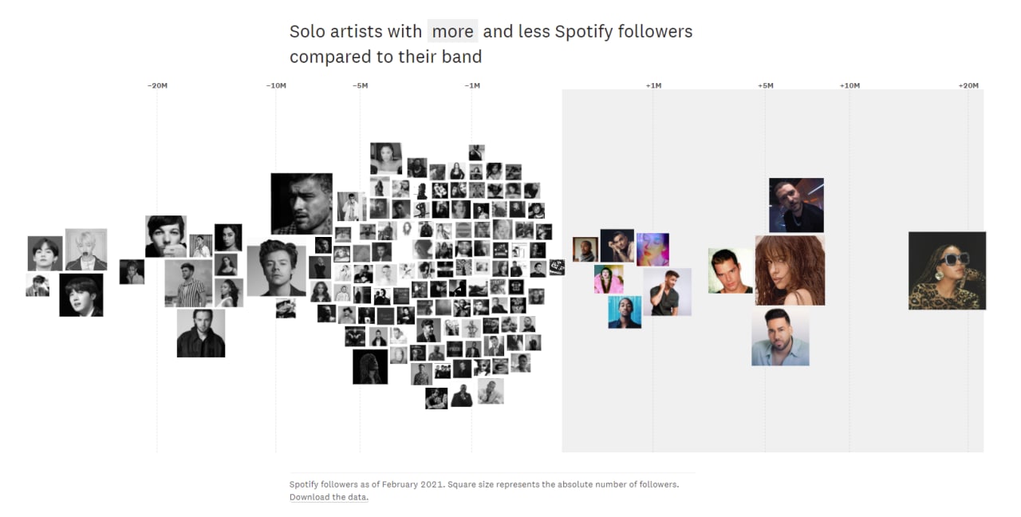Select the teal-background woman thumbnail
This screenshot has width=1021, height=517.
[625, 313]
